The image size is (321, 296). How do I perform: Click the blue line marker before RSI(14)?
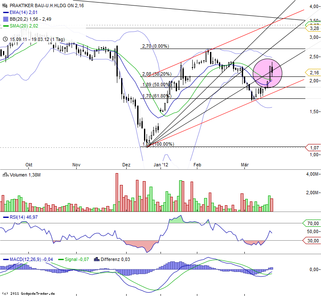pos(6,217)
